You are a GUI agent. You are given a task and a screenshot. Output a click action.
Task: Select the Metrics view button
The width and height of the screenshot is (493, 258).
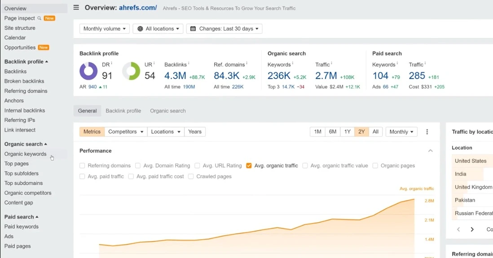[x=92, y=132]
